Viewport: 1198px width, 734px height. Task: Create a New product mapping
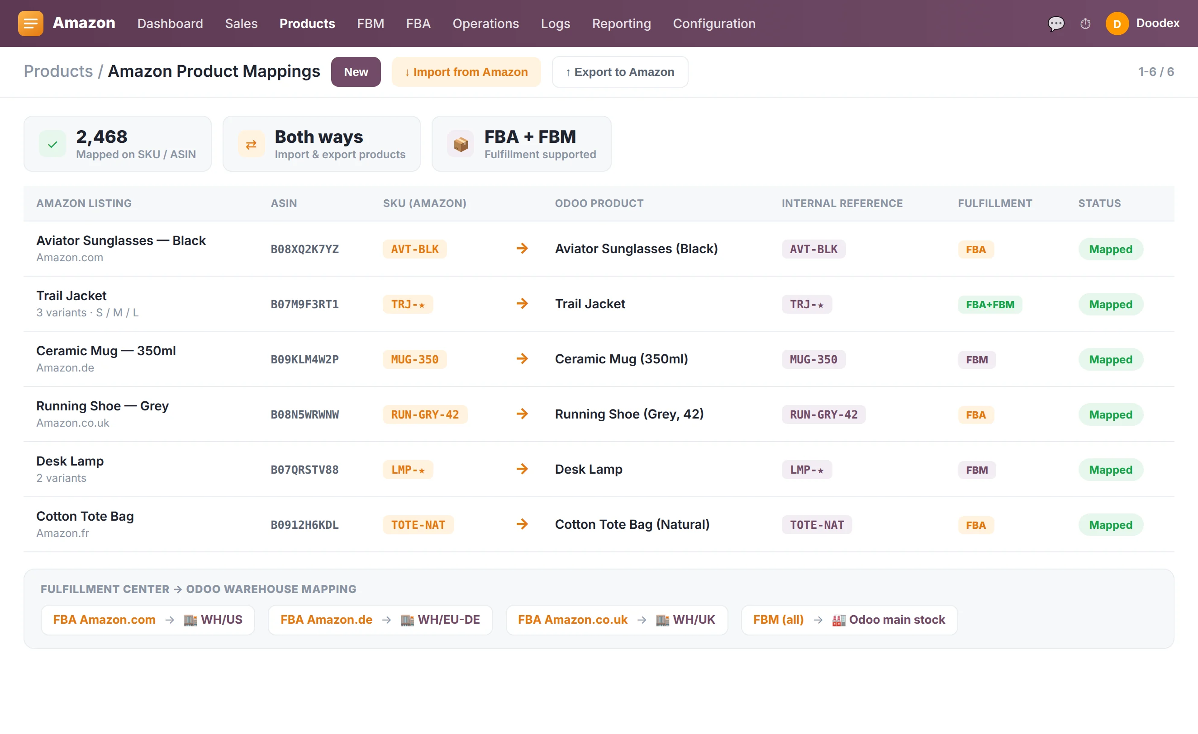coord(356,72)
